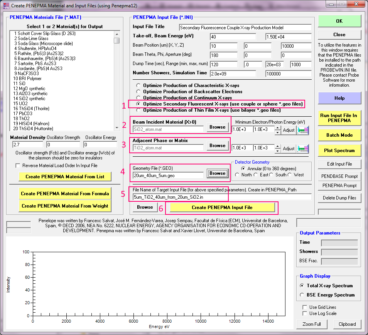The width and height of the screenshot is (368, 335).
Task: Click the application icon in title bar
Action: point(6,6)
